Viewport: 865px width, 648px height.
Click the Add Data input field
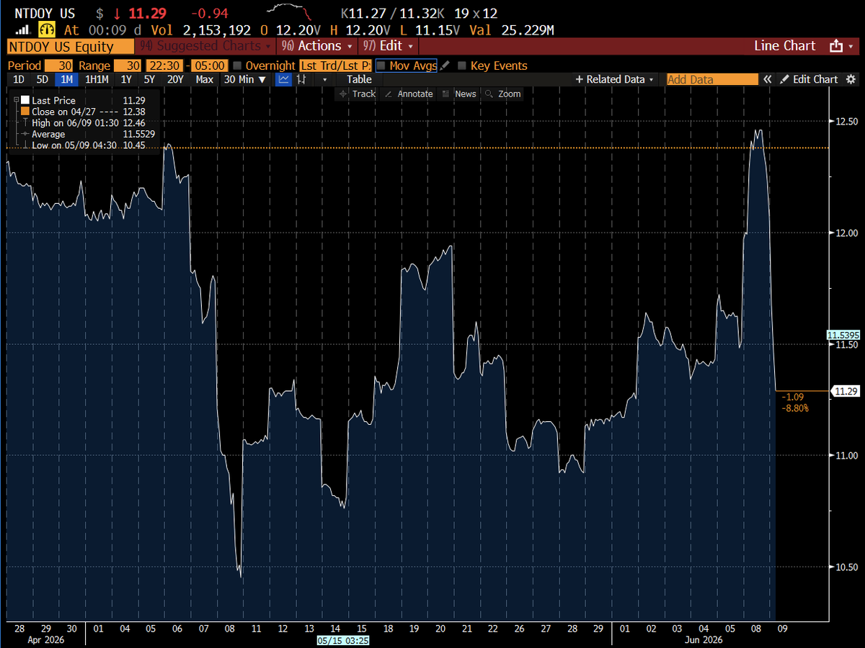(x=712, y=79)
